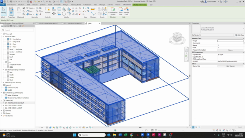Open the Select dropdown under Modify
This screenshot has height=138, width=245.
tap(3, 17)
